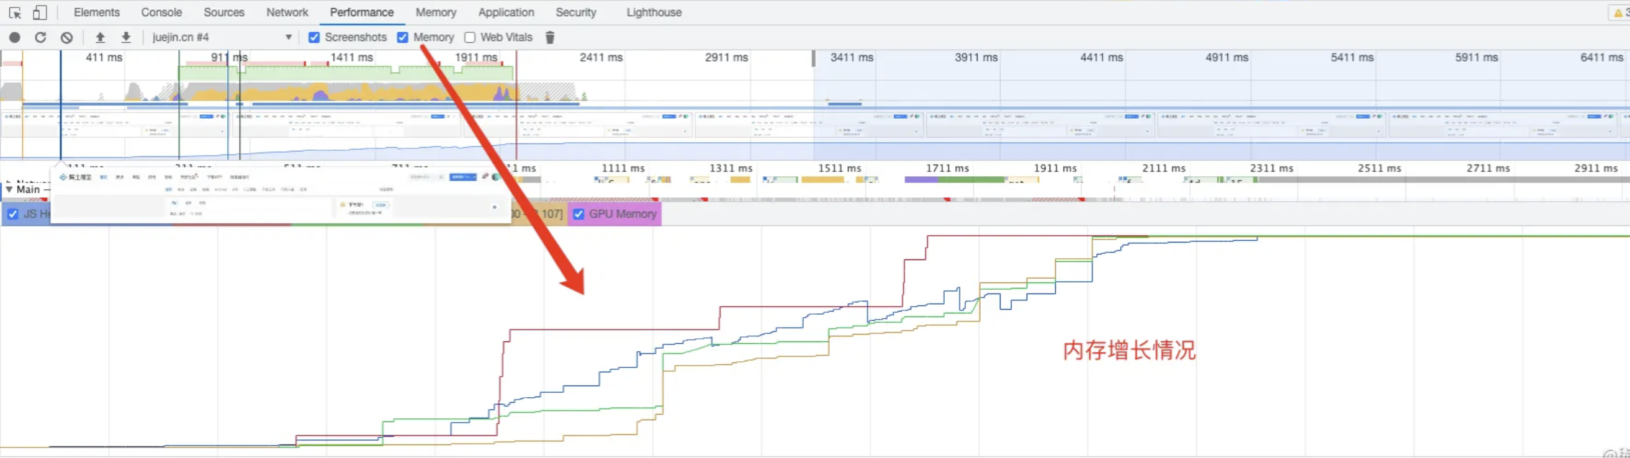This screenshot has width=1630, height=458.
Task: Click the collect garbage trash icon
Action: (550, 37)
